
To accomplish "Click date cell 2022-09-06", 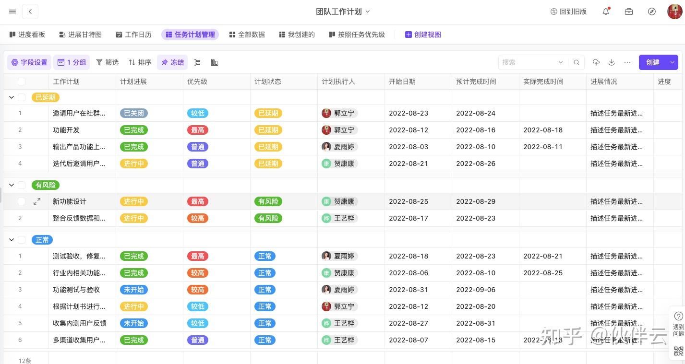I will tap(485, 290).
